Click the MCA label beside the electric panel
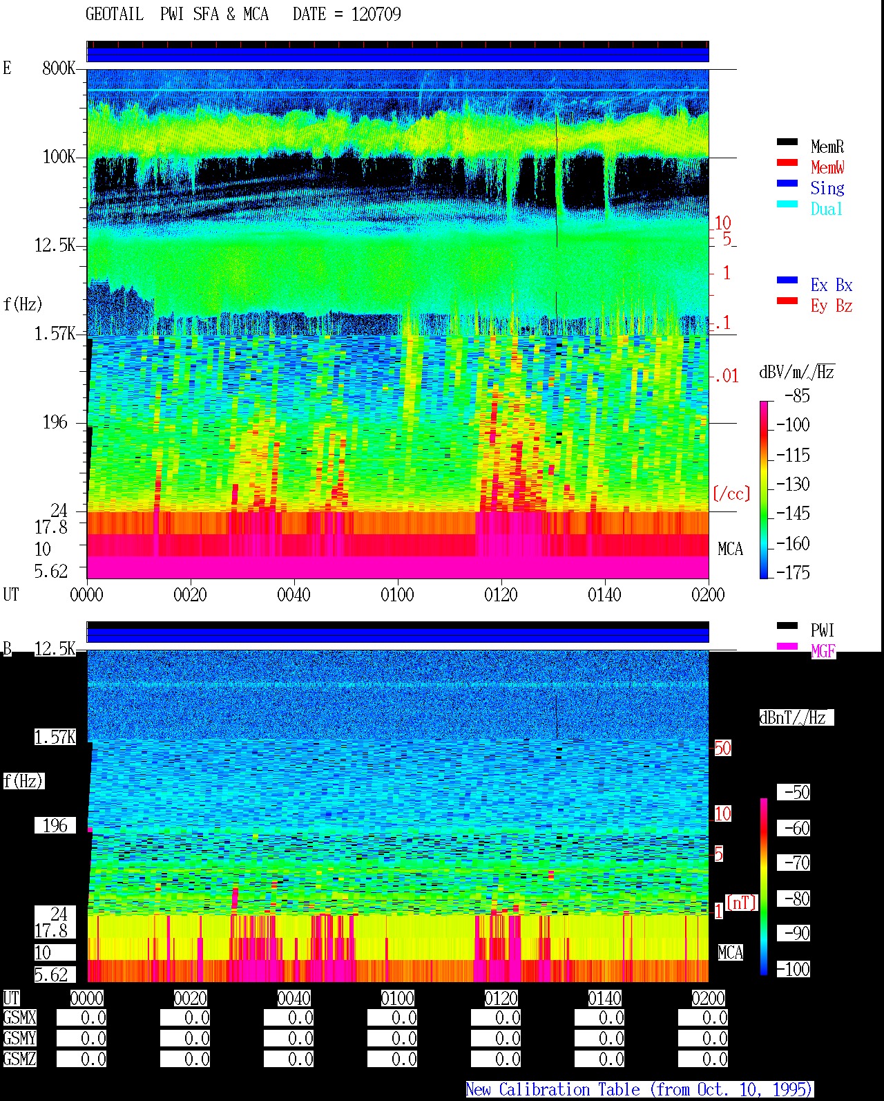Image resolution: width=884 pixels, height=1101 pixels. 730,549
